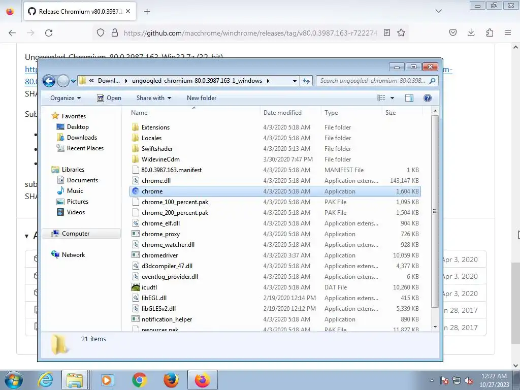Click the Explorer forward arrow button
Image resolution: width=520 pixels, height=390 pixels.
click(63, 81)
